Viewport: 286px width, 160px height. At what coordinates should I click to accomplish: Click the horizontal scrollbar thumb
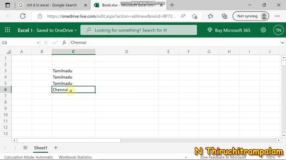click(x=69, y=140)
